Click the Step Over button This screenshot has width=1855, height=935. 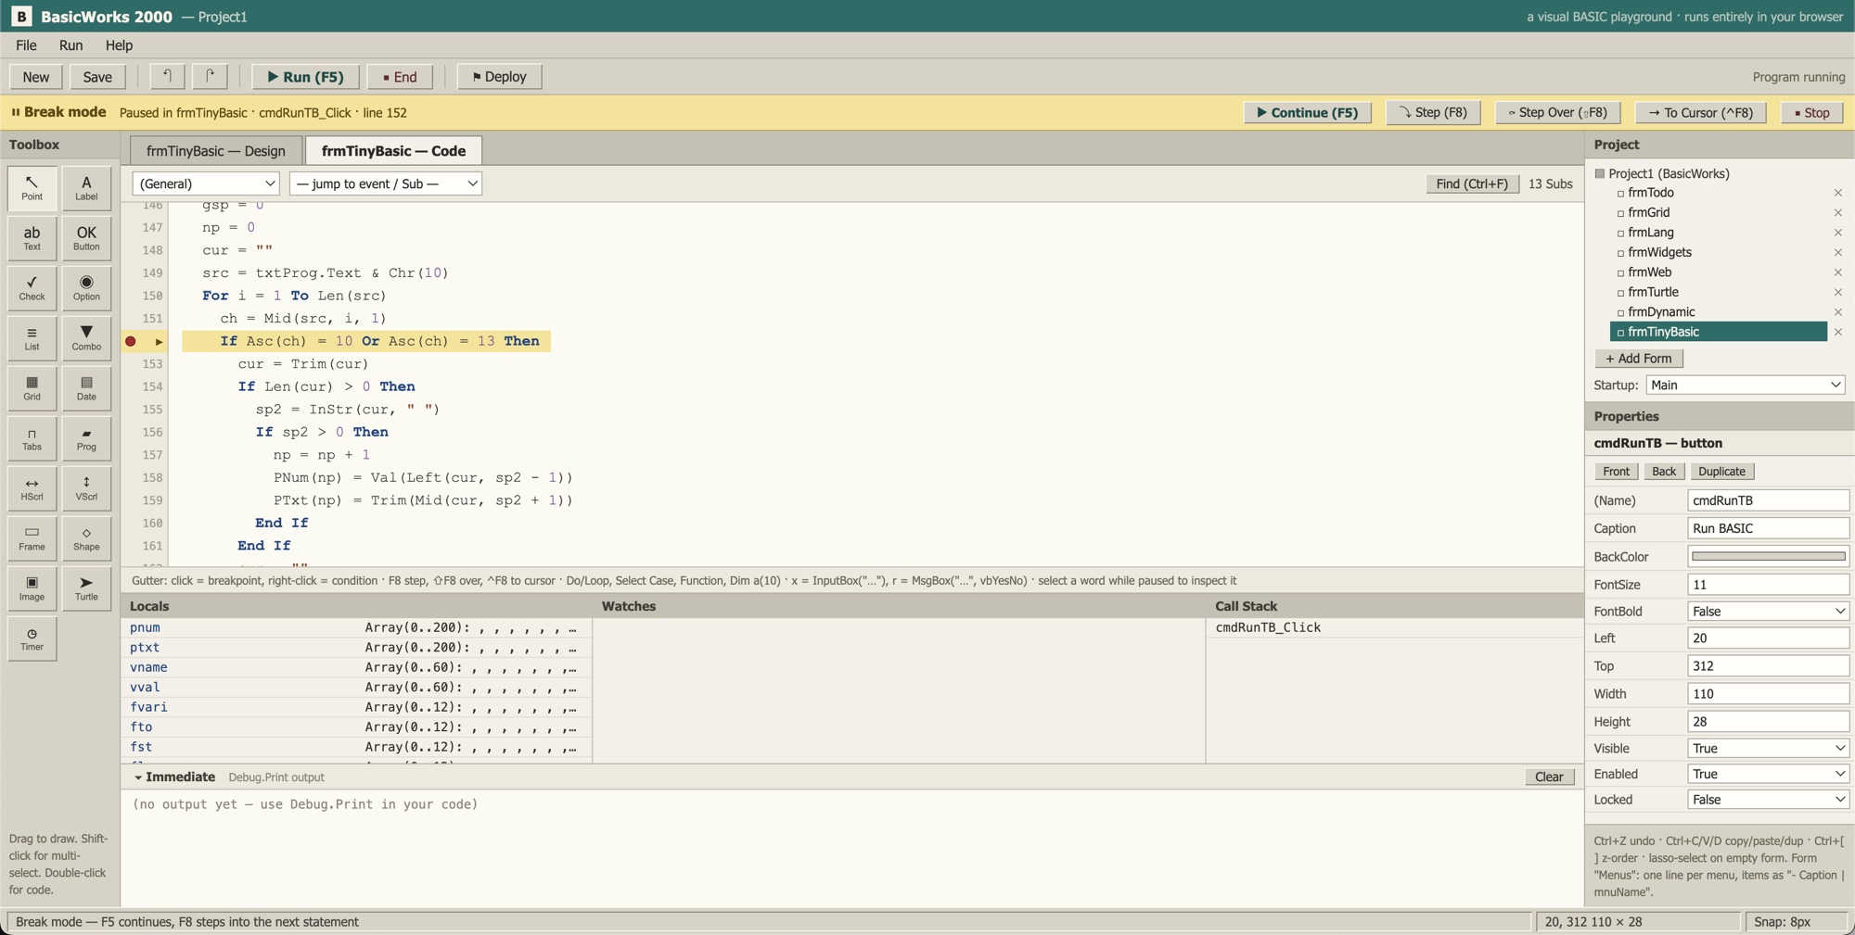pyautogui.click(x=1557, y=112)
